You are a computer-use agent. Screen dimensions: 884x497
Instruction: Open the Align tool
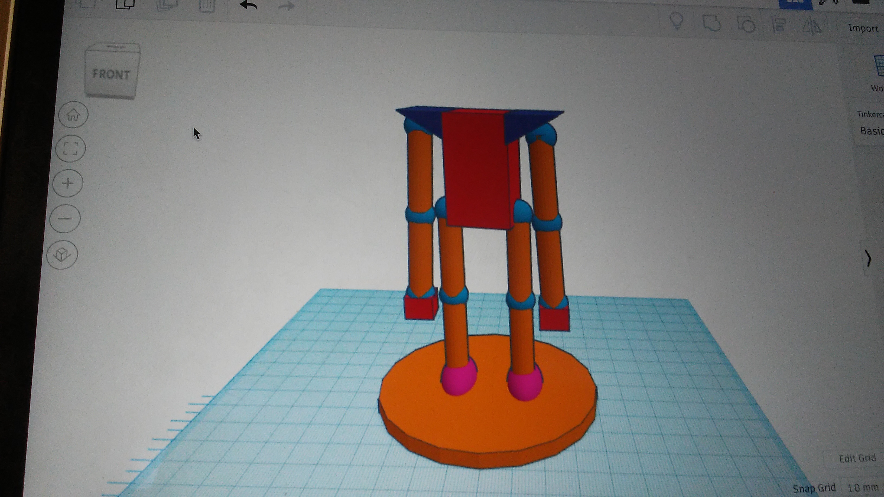[779, 25]
